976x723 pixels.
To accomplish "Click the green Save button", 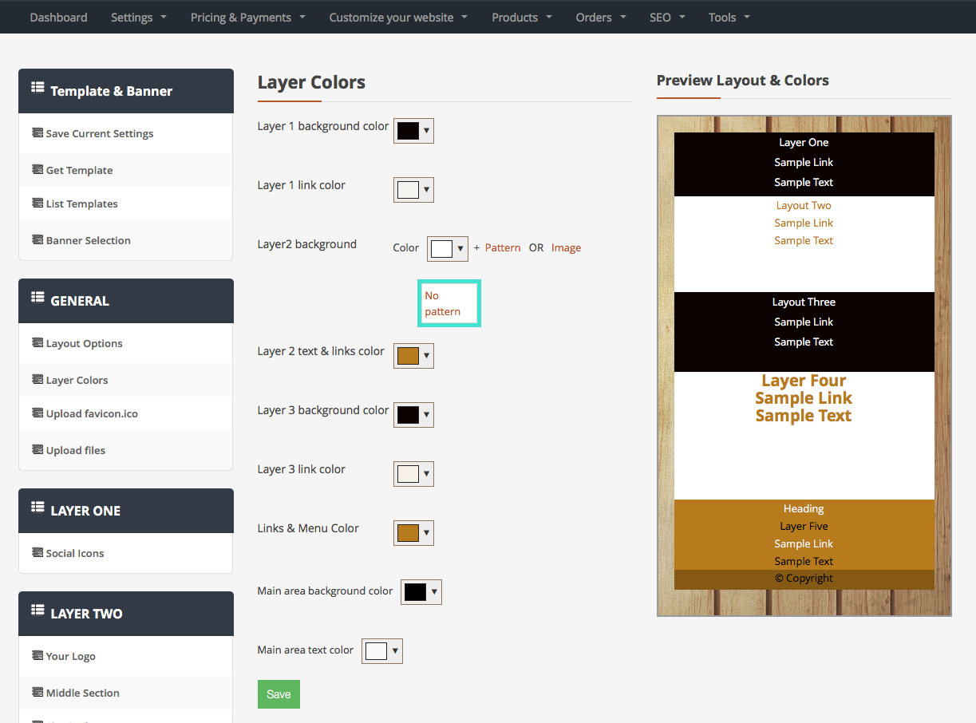I will coord(279,693).
